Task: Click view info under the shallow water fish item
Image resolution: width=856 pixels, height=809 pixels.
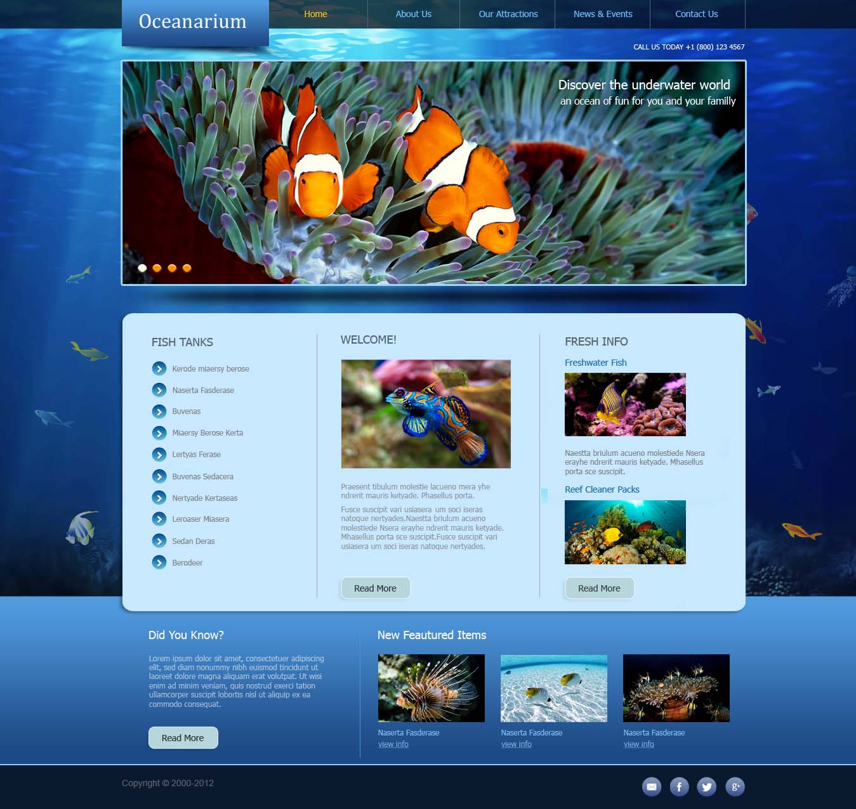Action: coord(517,744)
